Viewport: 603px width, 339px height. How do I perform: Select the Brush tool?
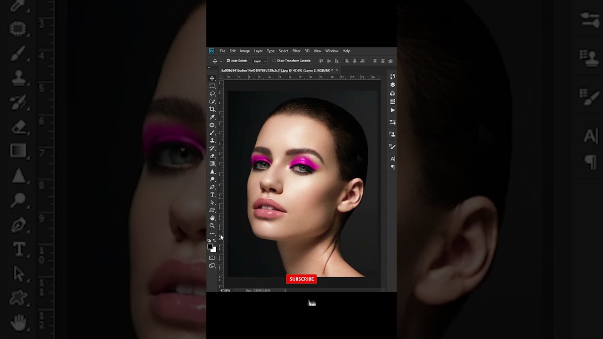212,133
